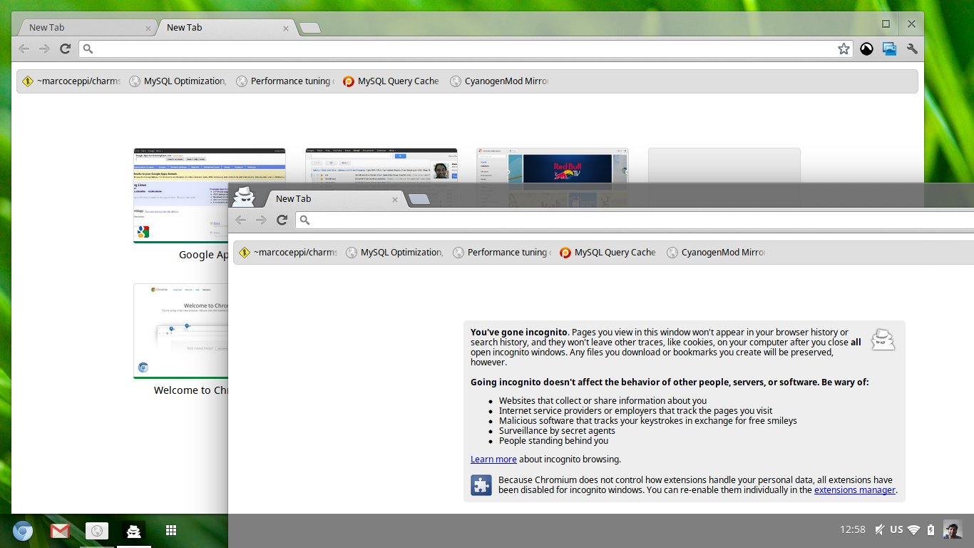
Task: Check the battery status icon
Action: [x=931, y=529]
